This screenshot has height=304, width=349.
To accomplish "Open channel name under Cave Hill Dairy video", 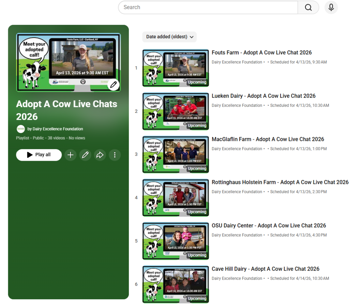I will (237, 278).
